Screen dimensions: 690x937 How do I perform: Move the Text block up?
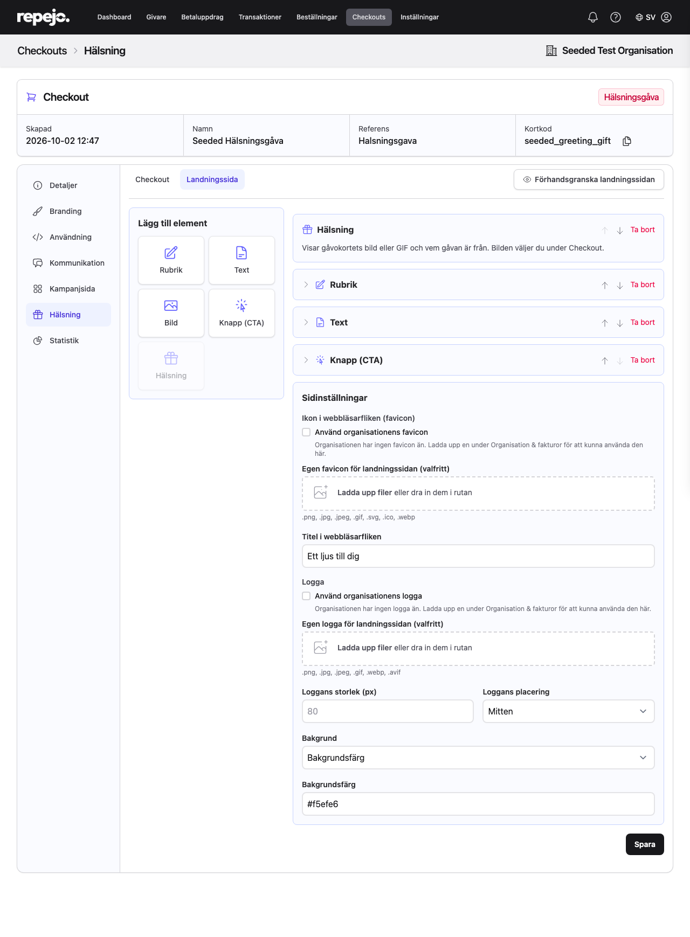click(605, 323)
